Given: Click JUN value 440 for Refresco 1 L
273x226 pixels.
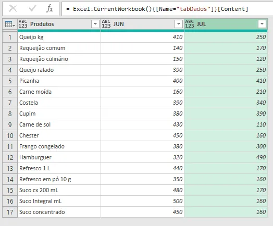Looking at the screenshot, I should pyautogui.click(x=142, y=168).
